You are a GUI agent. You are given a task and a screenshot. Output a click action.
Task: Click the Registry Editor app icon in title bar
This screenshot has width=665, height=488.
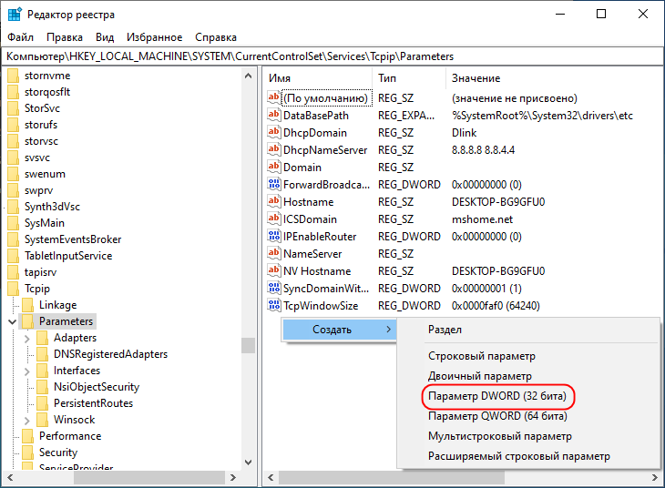[x=15, y=14]
